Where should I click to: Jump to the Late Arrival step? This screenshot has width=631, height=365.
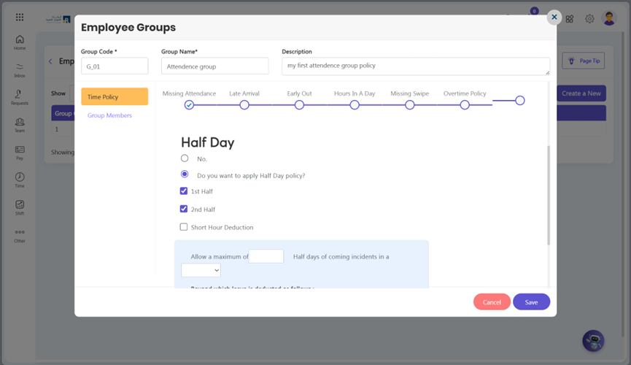tap(244, 104)
